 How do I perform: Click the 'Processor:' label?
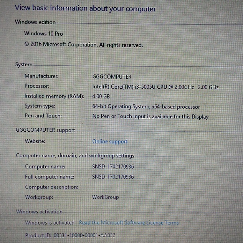37,86
